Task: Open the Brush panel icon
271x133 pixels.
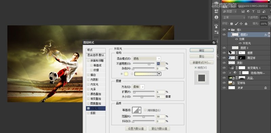Action: tap(216, 32)
